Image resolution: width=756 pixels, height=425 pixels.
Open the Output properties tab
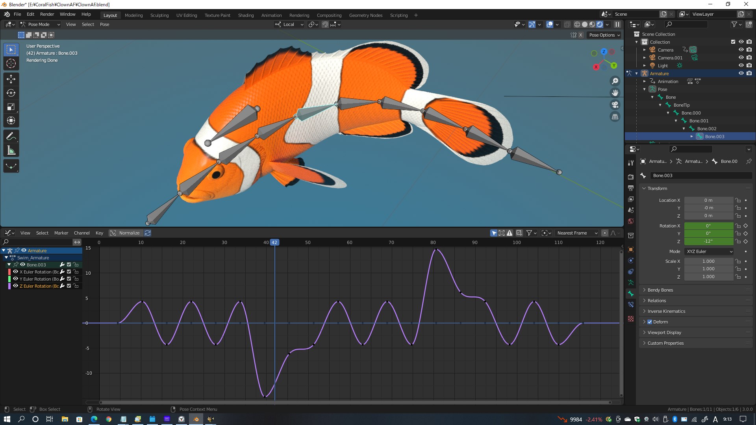(630, 188)
